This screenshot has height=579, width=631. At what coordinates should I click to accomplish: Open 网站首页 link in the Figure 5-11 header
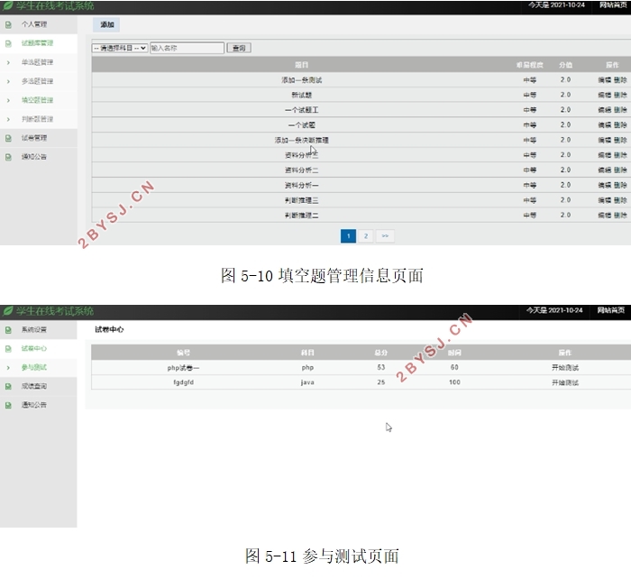click(611, 310)
